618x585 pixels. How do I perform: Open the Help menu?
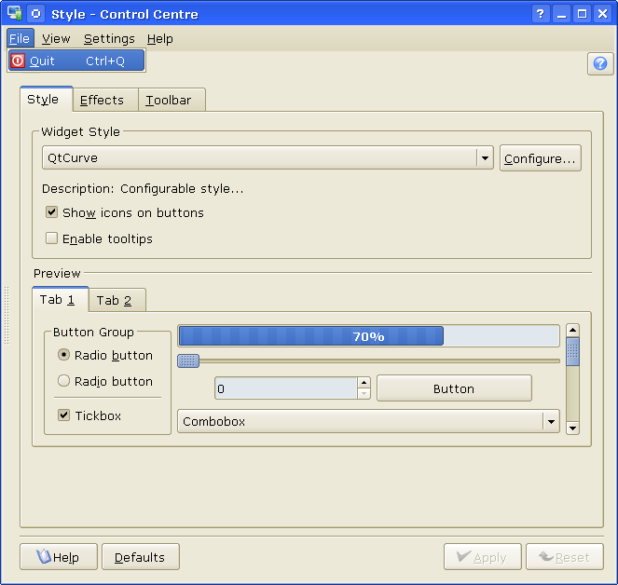(160, 38)
